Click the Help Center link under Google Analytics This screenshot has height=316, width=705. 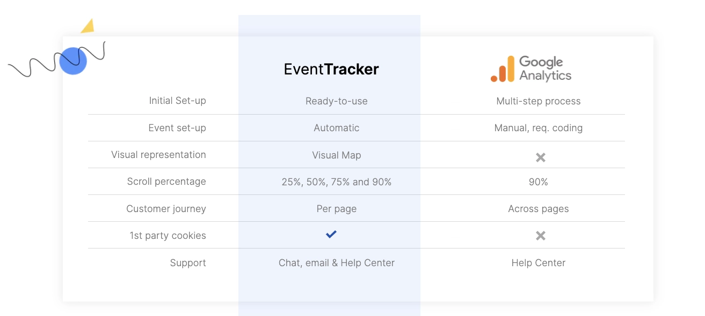[x=538, y=262]
